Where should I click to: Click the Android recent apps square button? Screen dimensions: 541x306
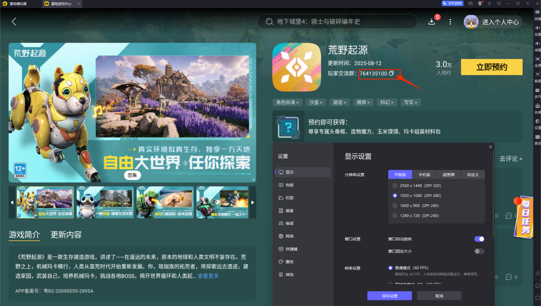(x=537, y=297)
